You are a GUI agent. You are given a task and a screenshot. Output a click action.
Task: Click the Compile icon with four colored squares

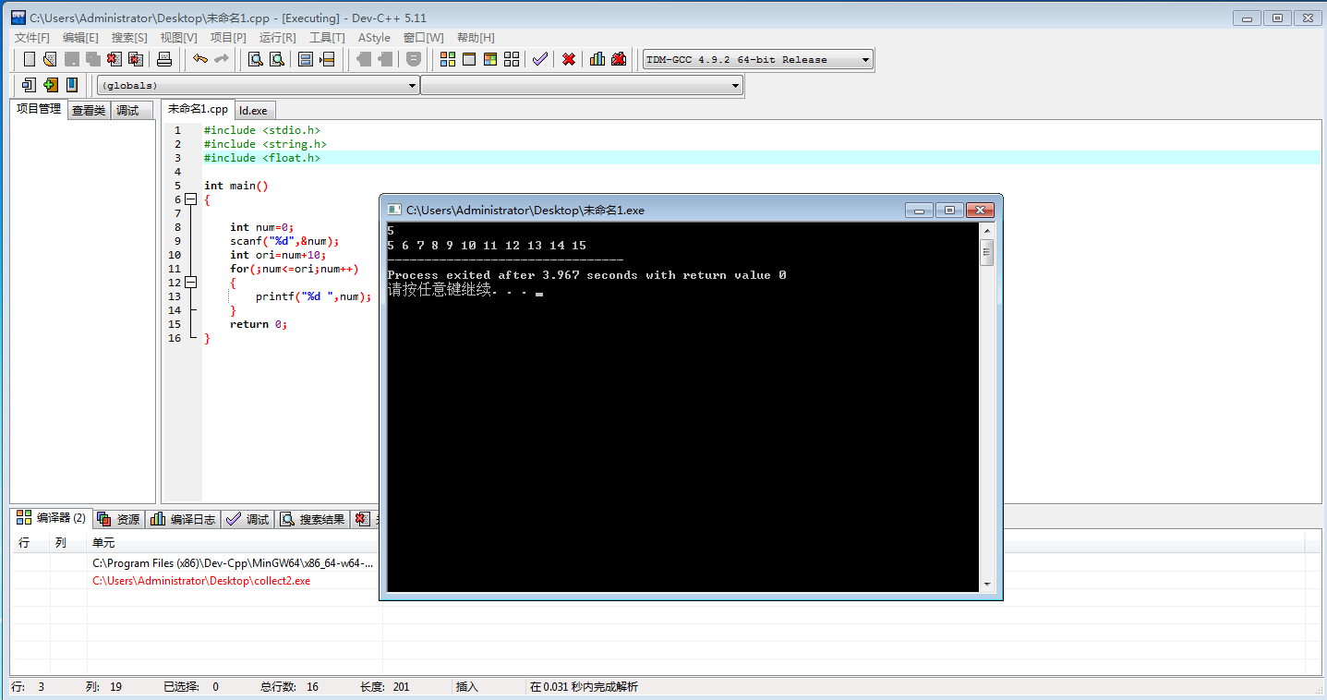click(x=448, y=59)
